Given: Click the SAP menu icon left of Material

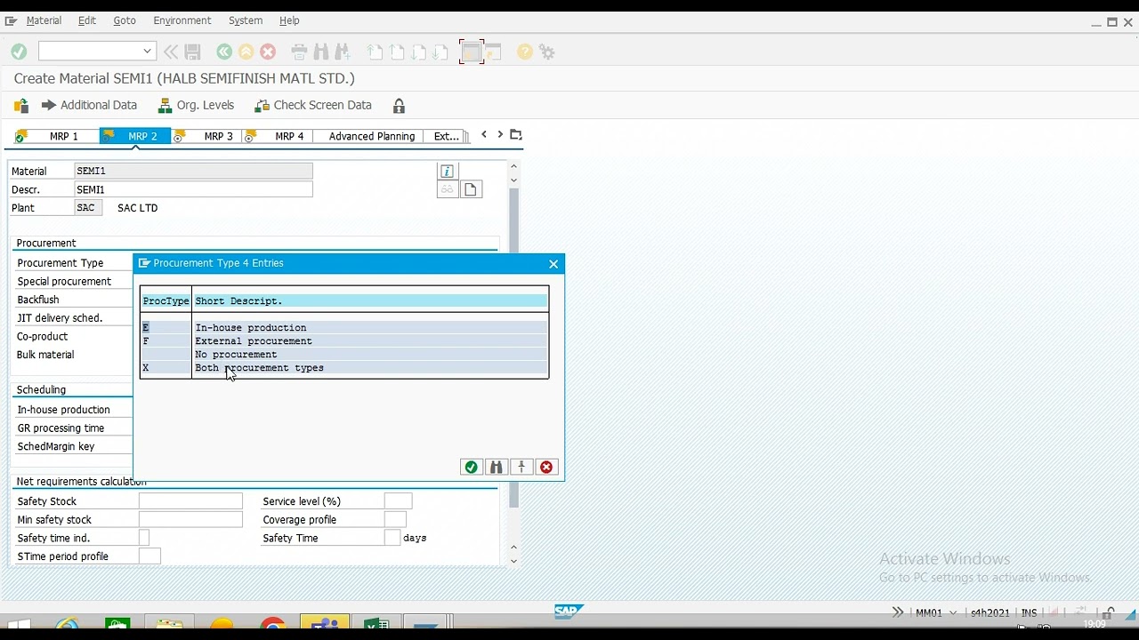Looking at the screenshot, I should (x=11, y=20).
